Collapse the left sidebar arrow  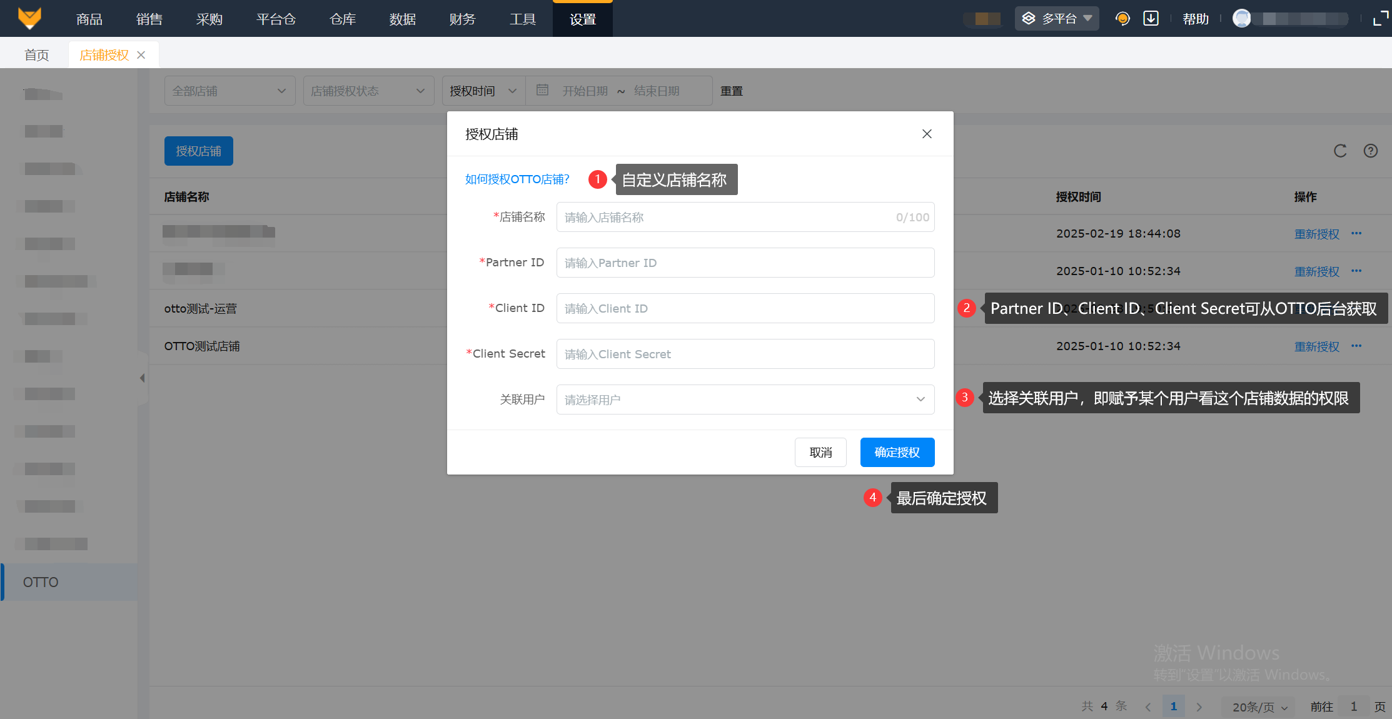click(x=143, y=378)
